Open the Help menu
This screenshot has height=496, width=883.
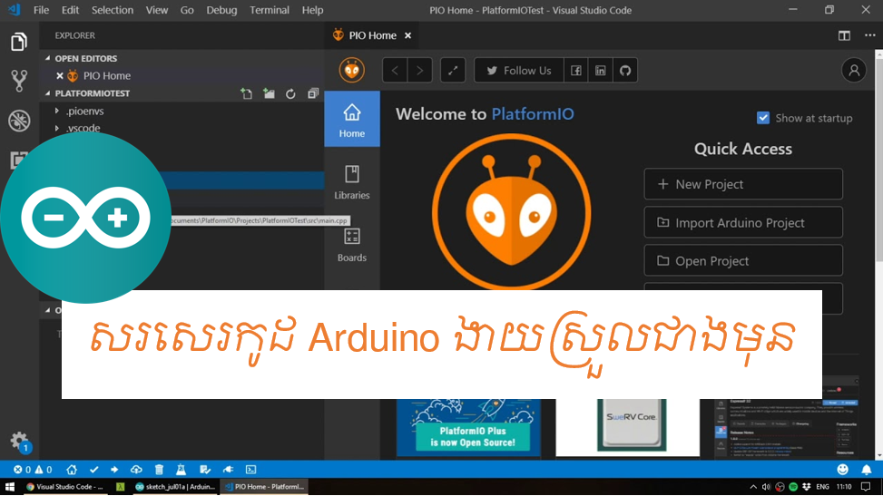(x=312, y=10)
